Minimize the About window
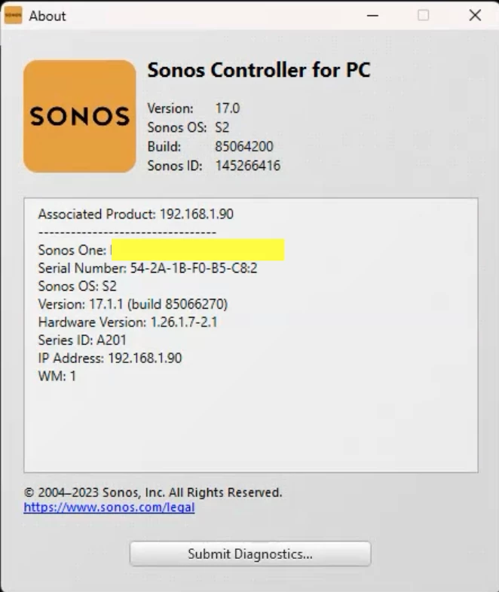The width and height of the screenshot is (499, 592). (x=372, y=16)
